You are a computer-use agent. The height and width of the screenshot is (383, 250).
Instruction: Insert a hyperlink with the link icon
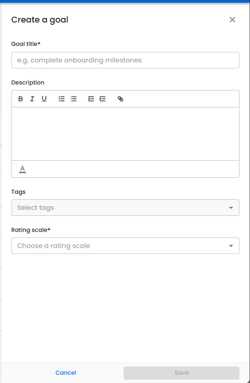(x=120, y=99)
